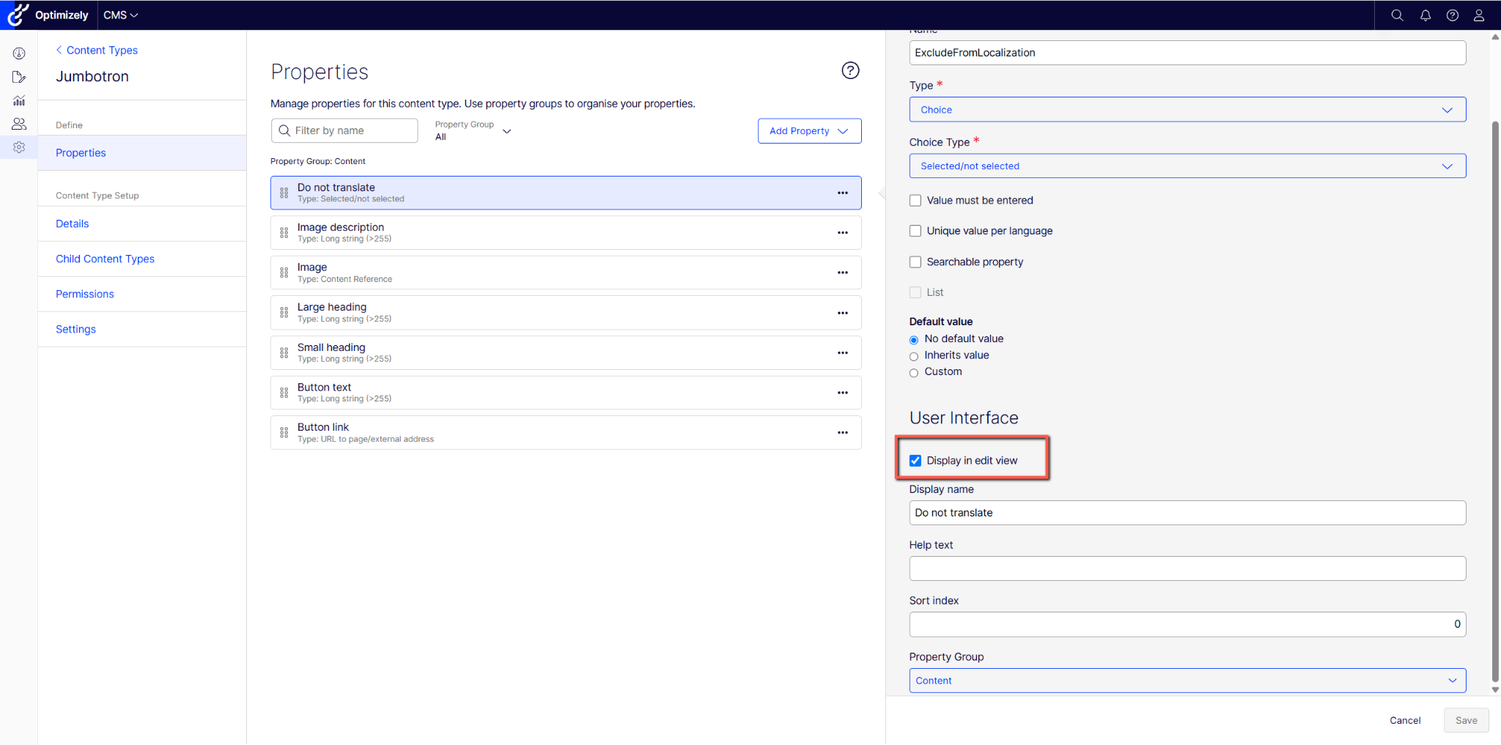Click the Cancel button

(x=1405, y=720)
